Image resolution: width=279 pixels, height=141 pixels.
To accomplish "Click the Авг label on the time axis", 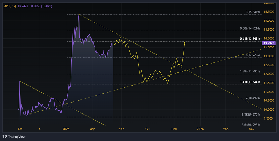I will pos(20,129).
